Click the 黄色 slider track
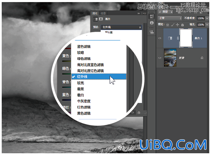Viewport: 211px width, 155px height. point(66,61)
